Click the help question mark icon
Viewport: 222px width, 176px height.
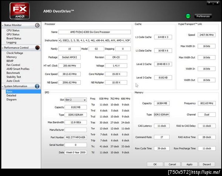(209, 3)
